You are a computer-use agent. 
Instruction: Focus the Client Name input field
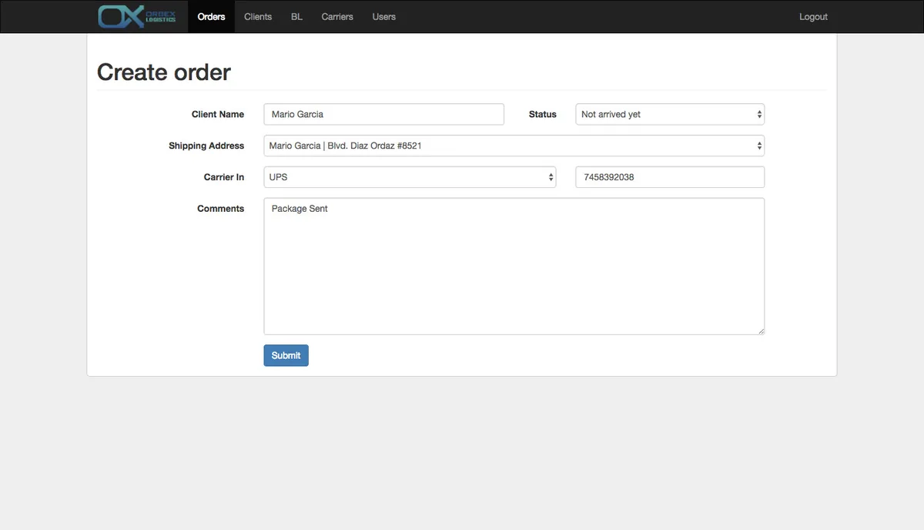coord(383,114)
